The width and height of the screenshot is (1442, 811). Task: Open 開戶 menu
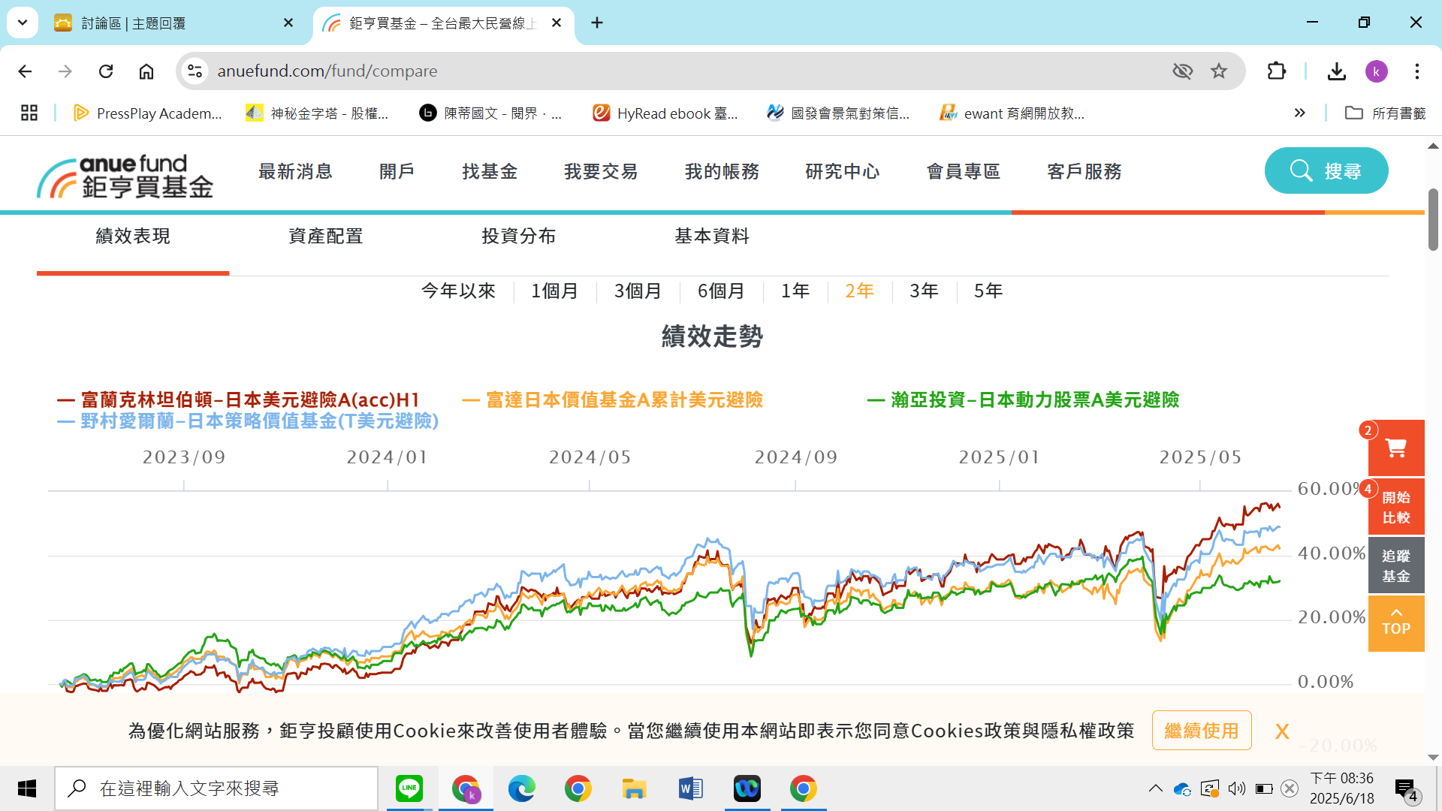tap(397, 172)
